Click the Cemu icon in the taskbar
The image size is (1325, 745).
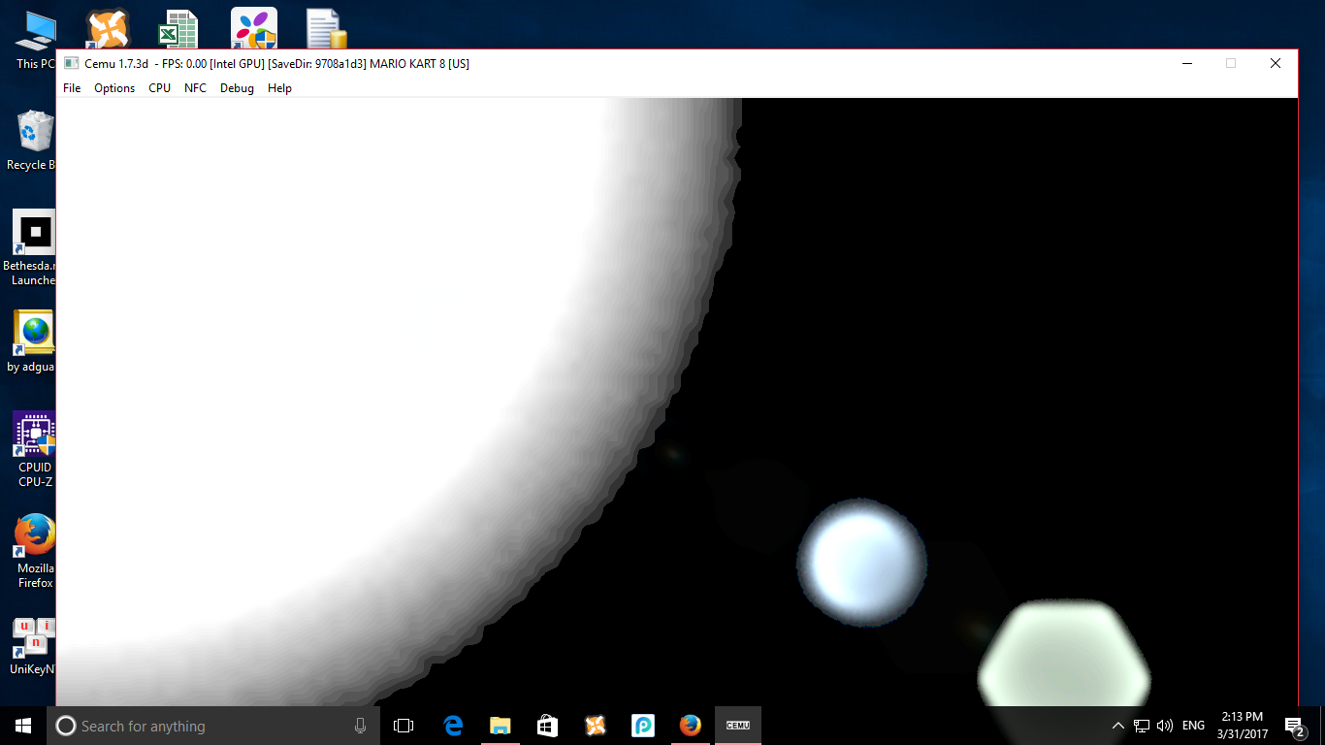738,726
